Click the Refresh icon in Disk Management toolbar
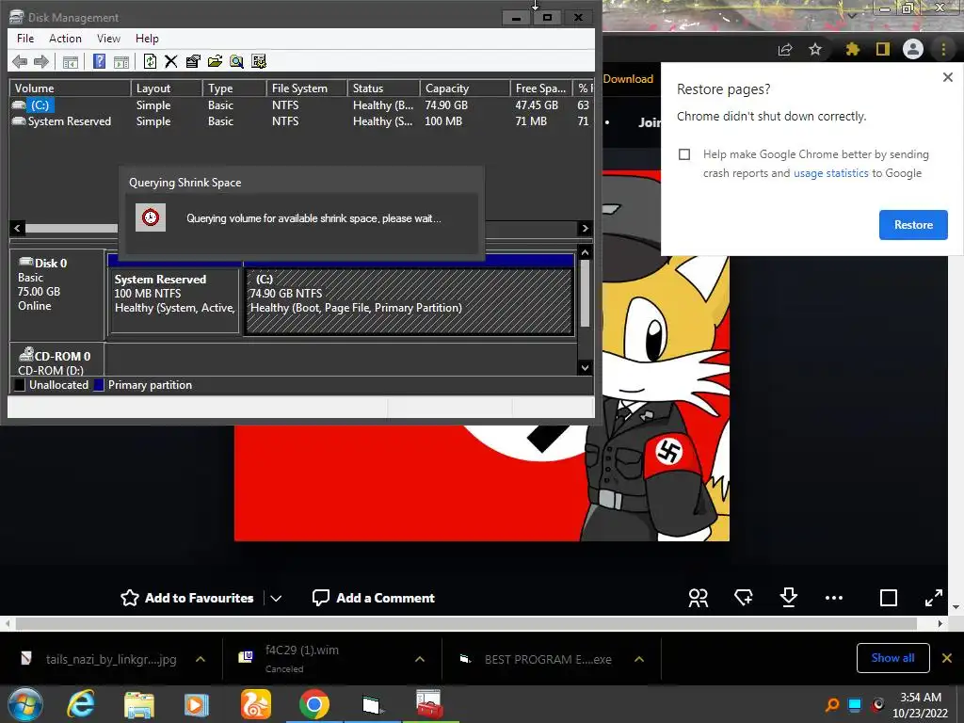Viewport: 964px width, 723px height. coord(150,61)
